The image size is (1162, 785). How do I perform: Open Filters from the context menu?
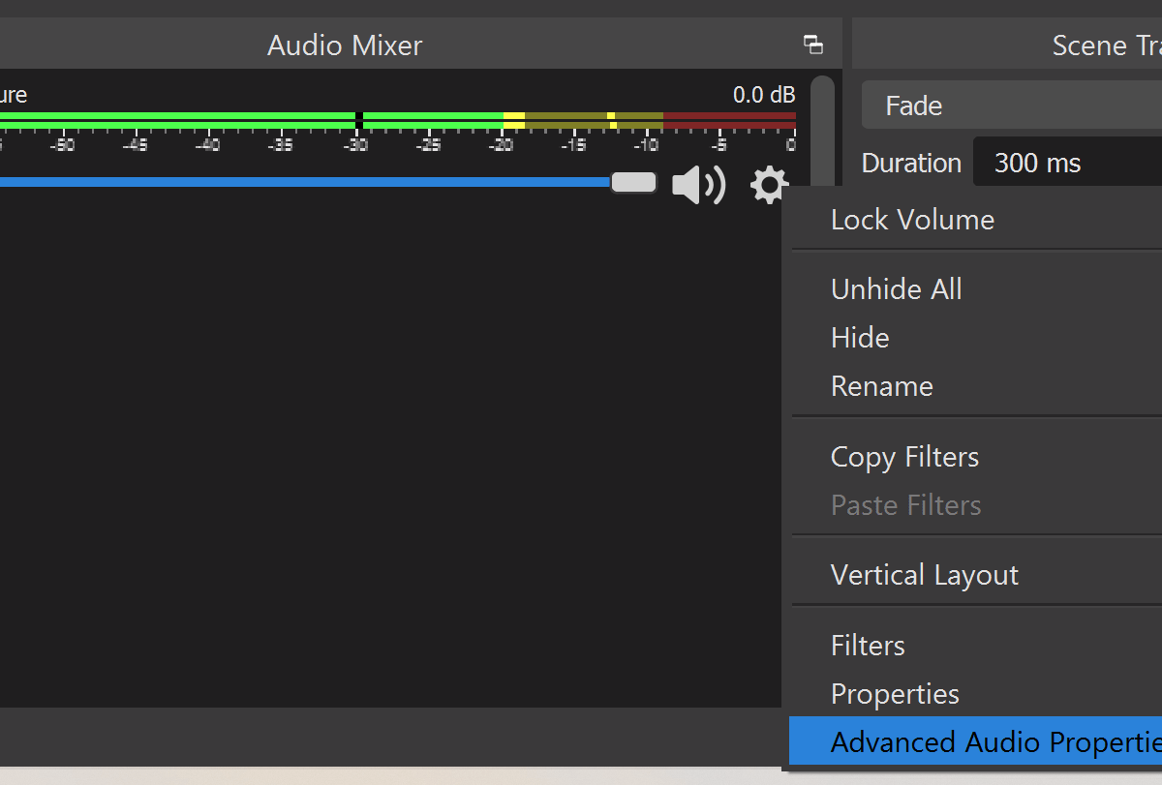point(868,646)
